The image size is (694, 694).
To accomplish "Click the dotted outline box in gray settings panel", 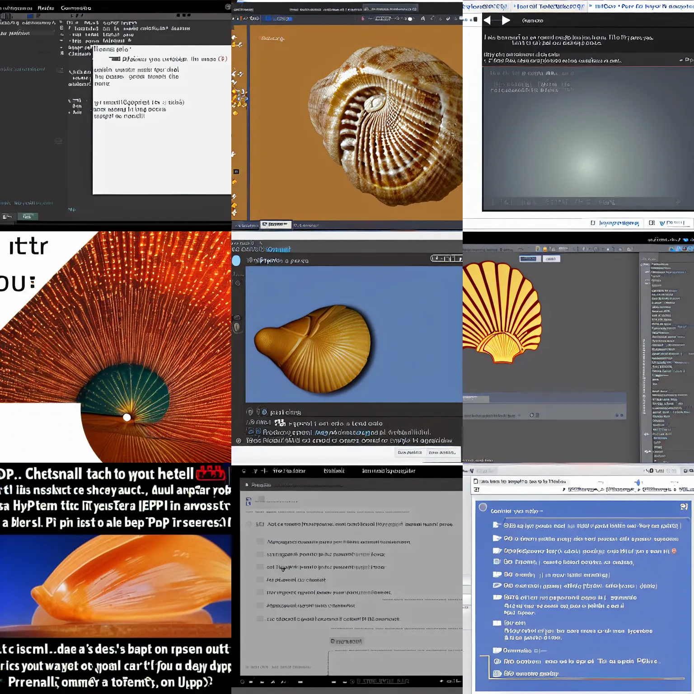I will pyautogui.click(x=395, y=663).
